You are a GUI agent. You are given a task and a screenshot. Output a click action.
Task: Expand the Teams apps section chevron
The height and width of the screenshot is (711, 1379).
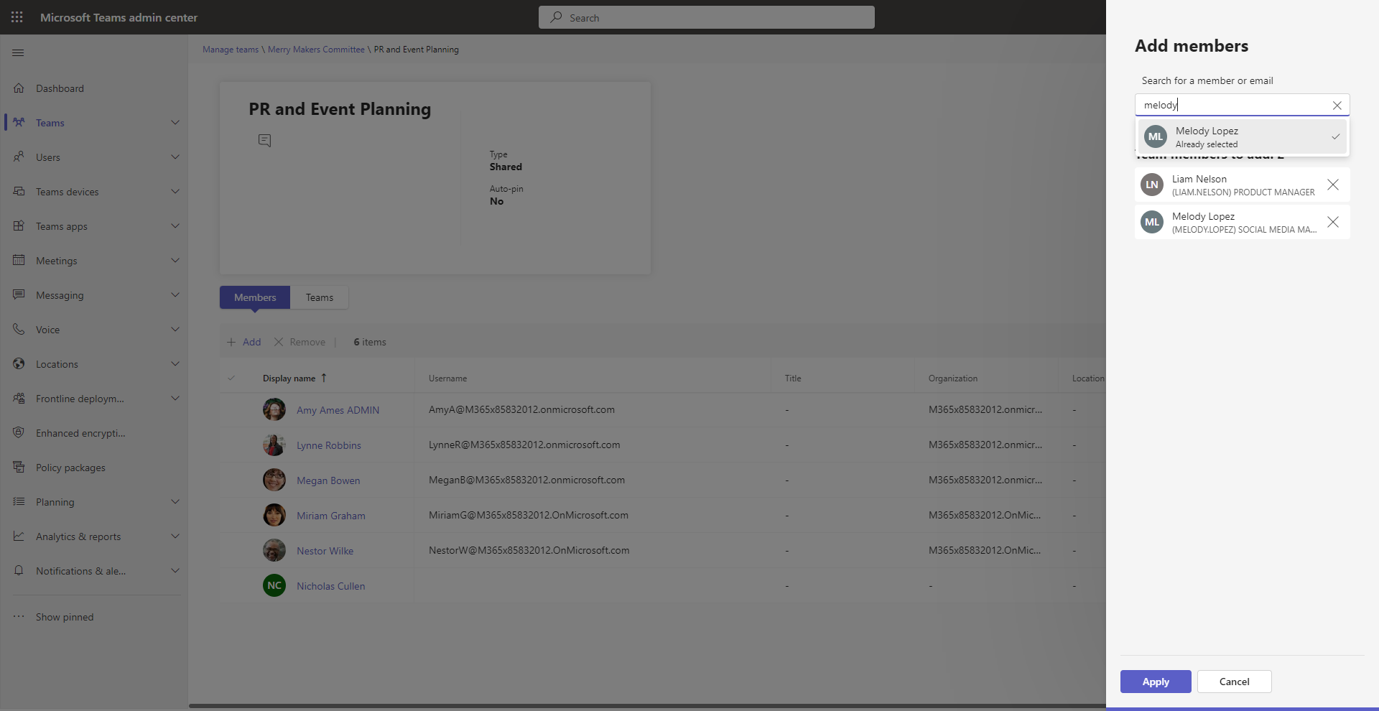pos(175,226)
